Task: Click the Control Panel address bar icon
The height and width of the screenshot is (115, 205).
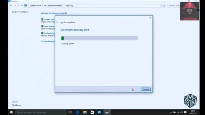Action: 26,6
